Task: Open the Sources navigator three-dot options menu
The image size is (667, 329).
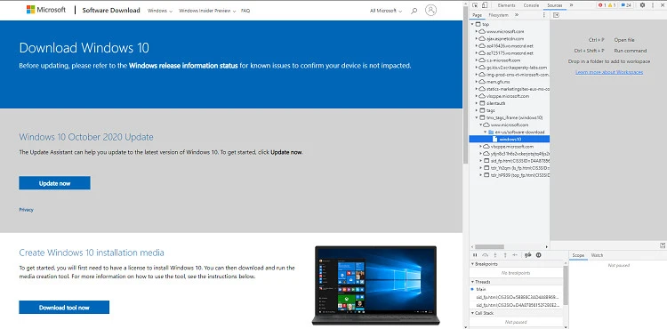Action: [543, 15]
